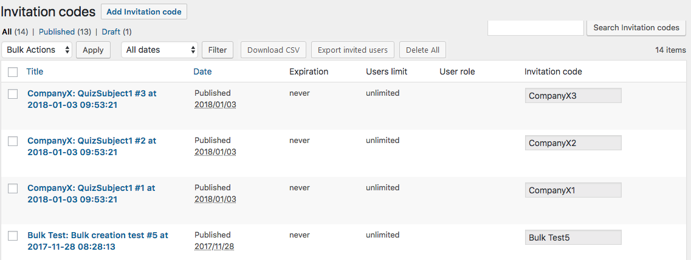Click the 2018/01/03 date in #3 row
This screenshot has width=691, height=260.
tap(216, 105)
